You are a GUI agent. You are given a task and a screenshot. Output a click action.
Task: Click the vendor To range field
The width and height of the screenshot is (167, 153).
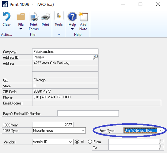pos(134,148)
